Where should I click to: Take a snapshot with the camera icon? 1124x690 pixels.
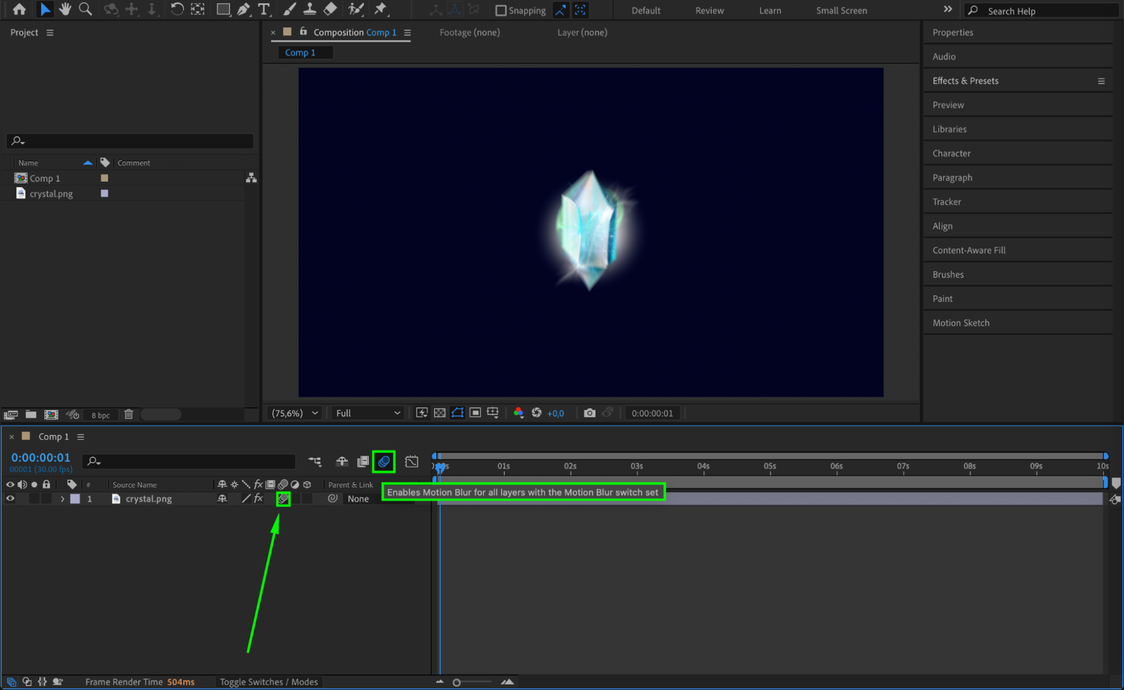coord(589,413)
